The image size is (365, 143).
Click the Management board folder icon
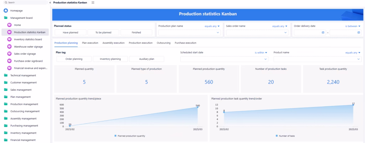coord(6,18)
